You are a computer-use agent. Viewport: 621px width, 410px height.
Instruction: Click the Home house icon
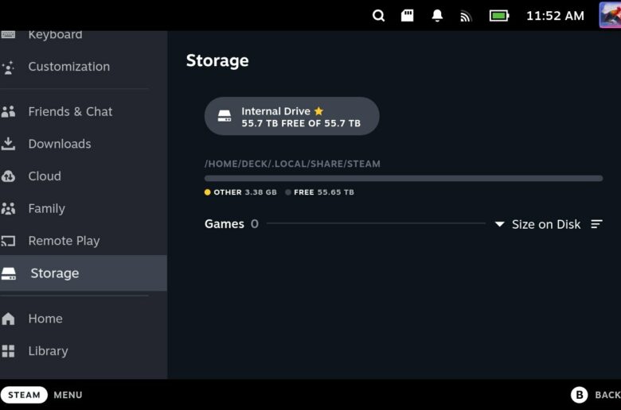(x=8, y=319)
